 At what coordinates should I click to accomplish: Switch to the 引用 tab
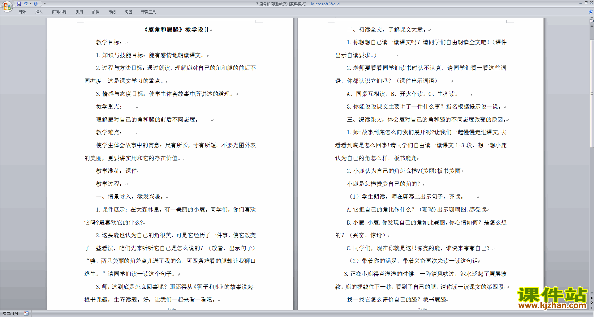point(79,12)
